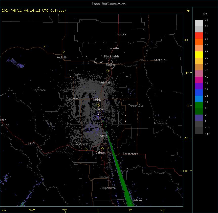Click the purple 39 dBZ color swatch
This screenshot has width=218, height=213.
click(199, 86)
